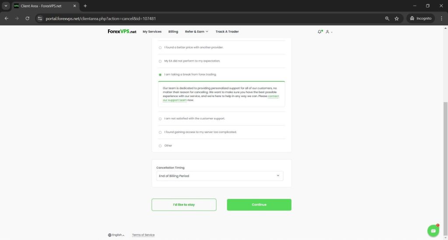Open the notifications bell
448x240 pixels.
coord(320,31)
